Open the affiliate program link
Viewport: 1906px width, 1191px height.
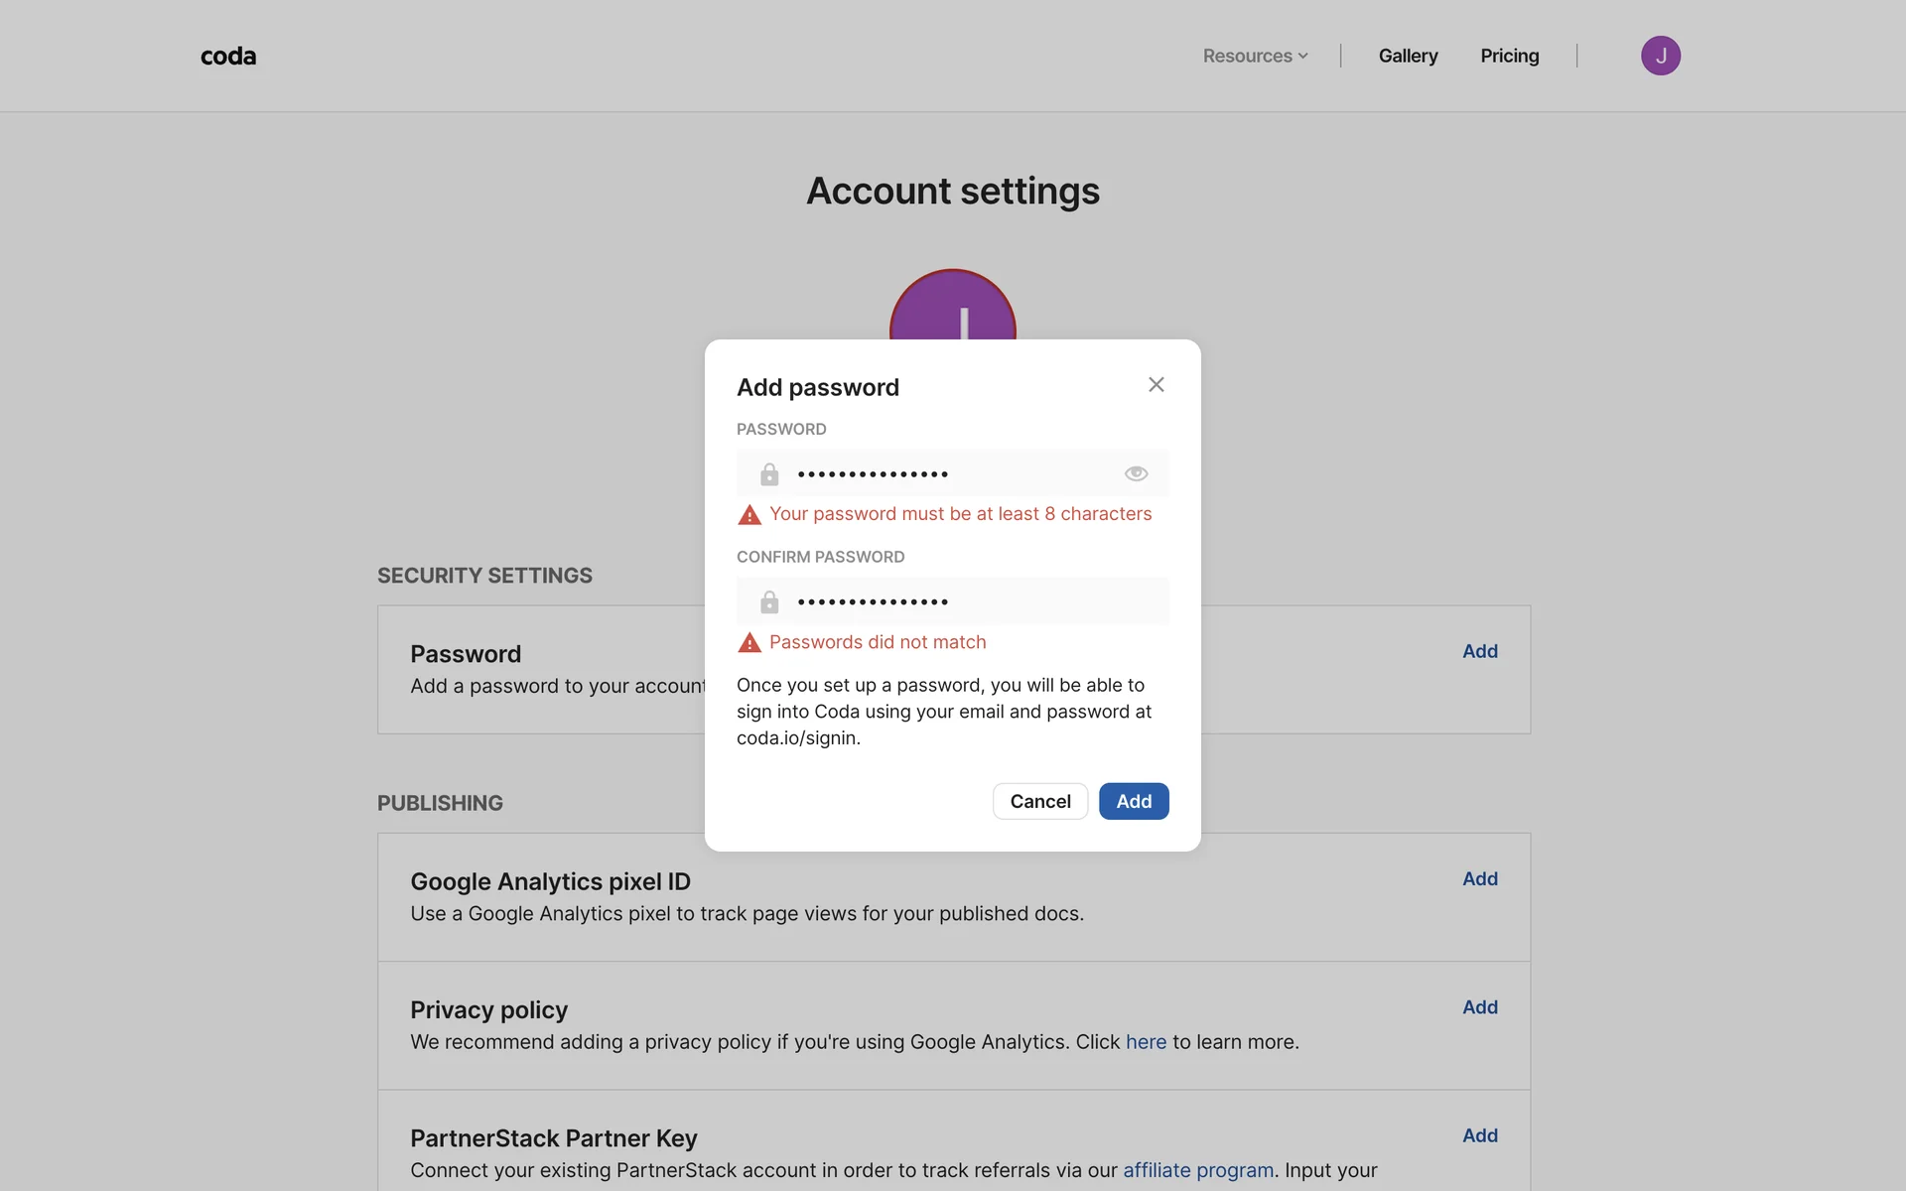pos(1197,1170)
